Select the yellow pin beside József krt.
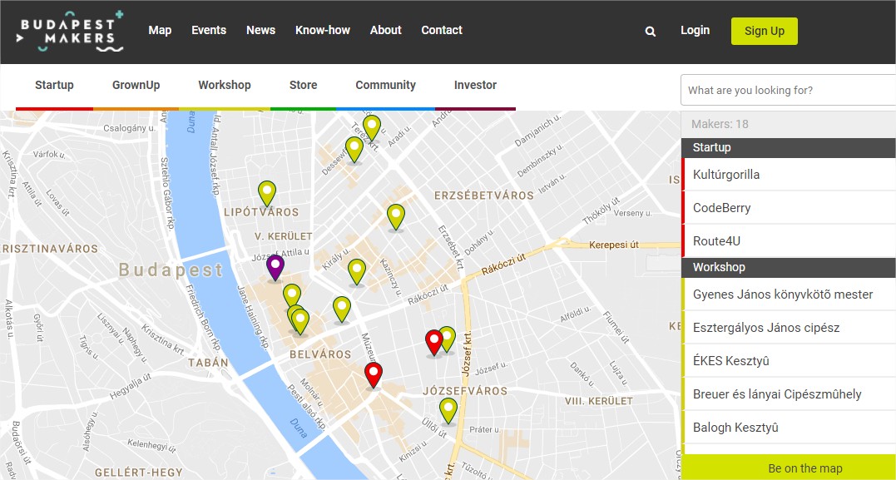896x480 pixels. pos(448,339)
